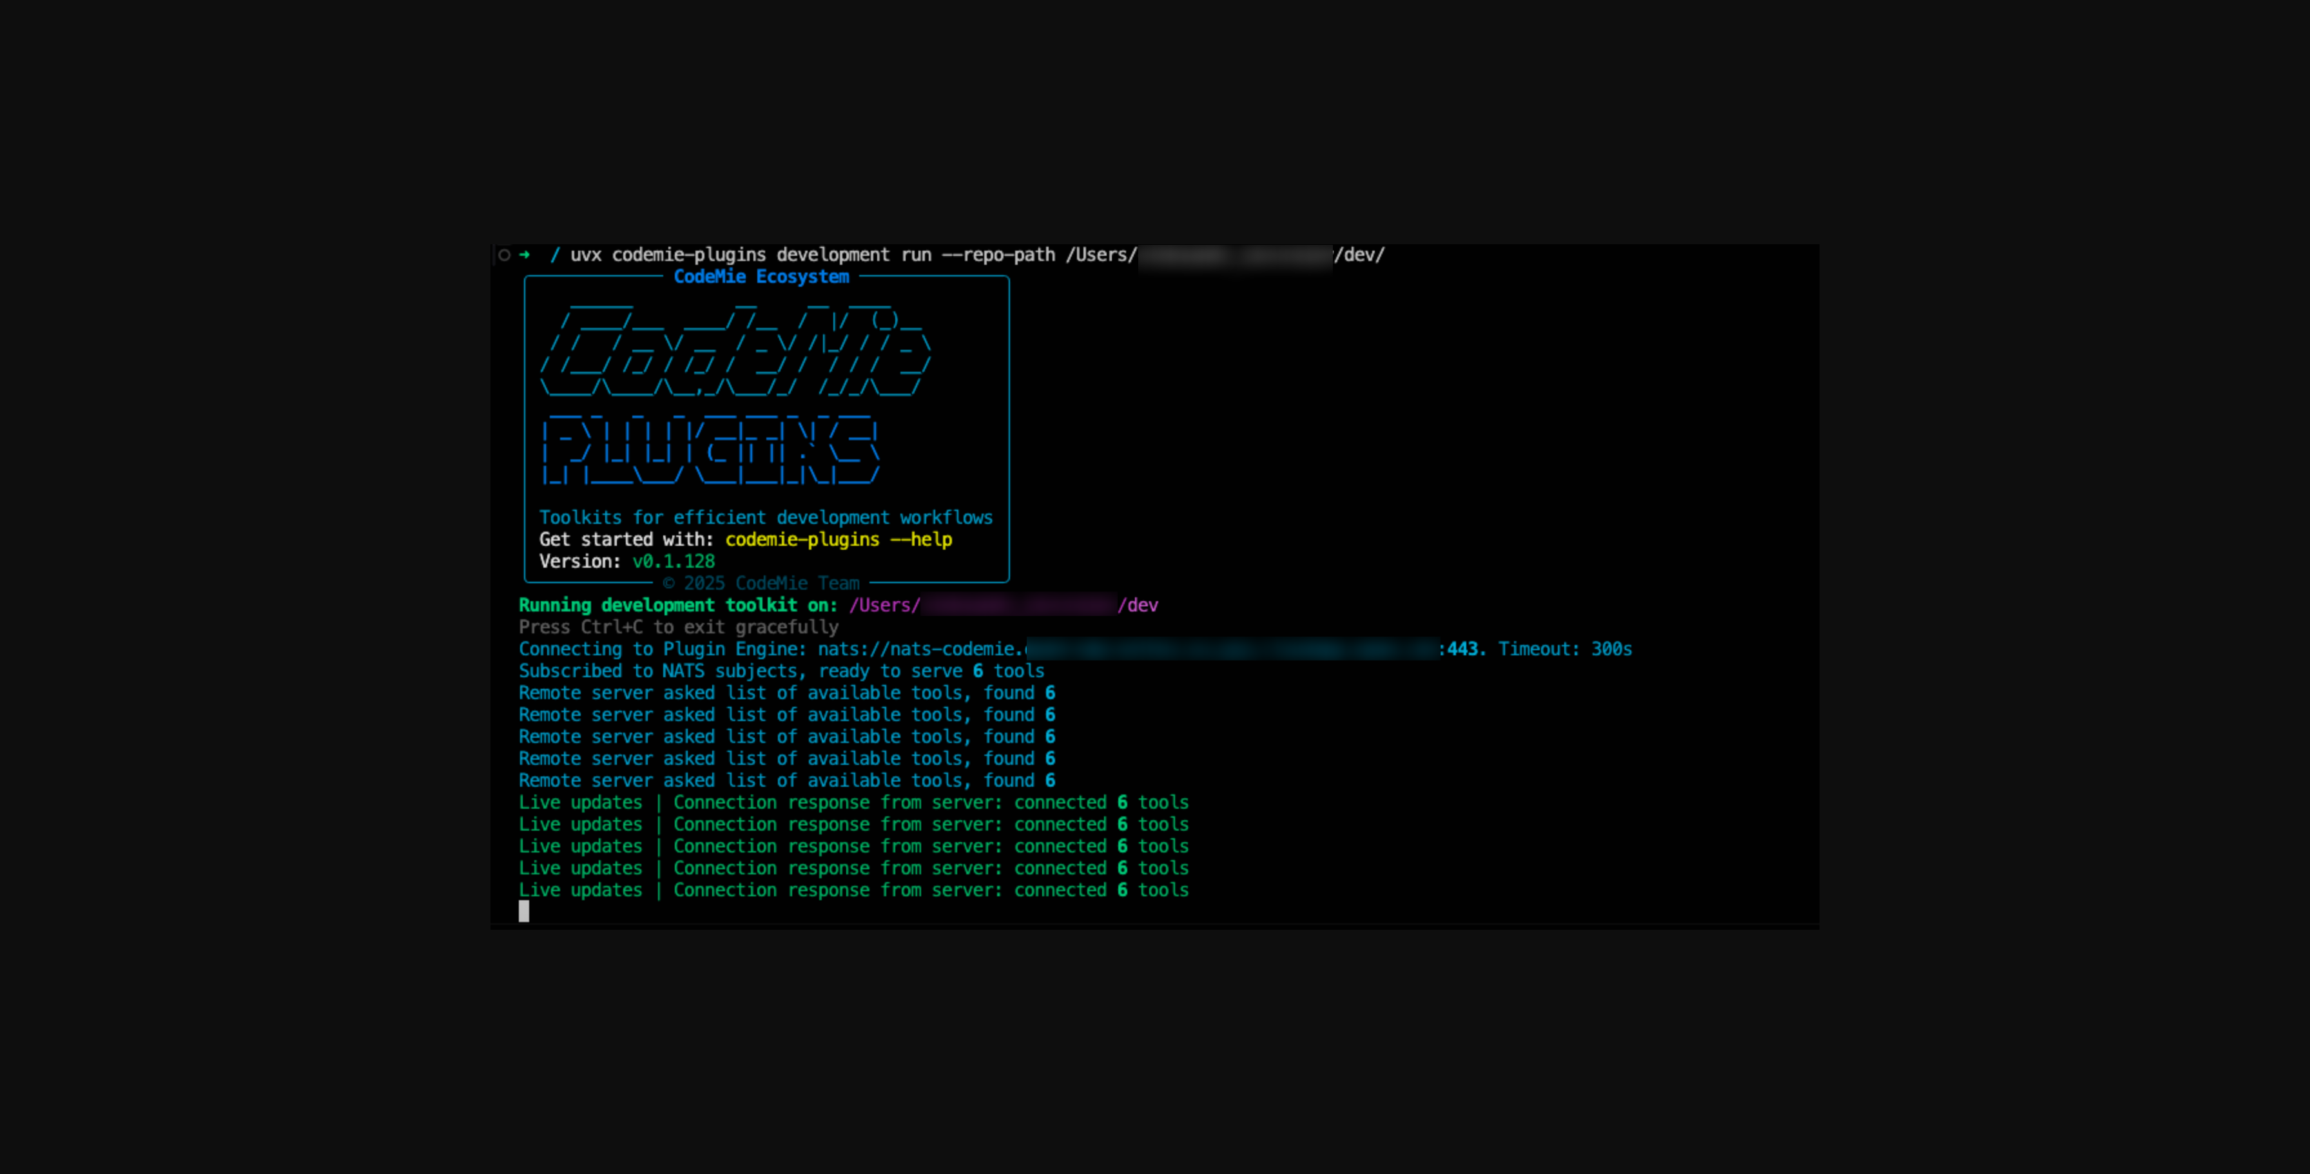
Task: Click the uvx codemie-plugins command text
Action: click(669, 255)
